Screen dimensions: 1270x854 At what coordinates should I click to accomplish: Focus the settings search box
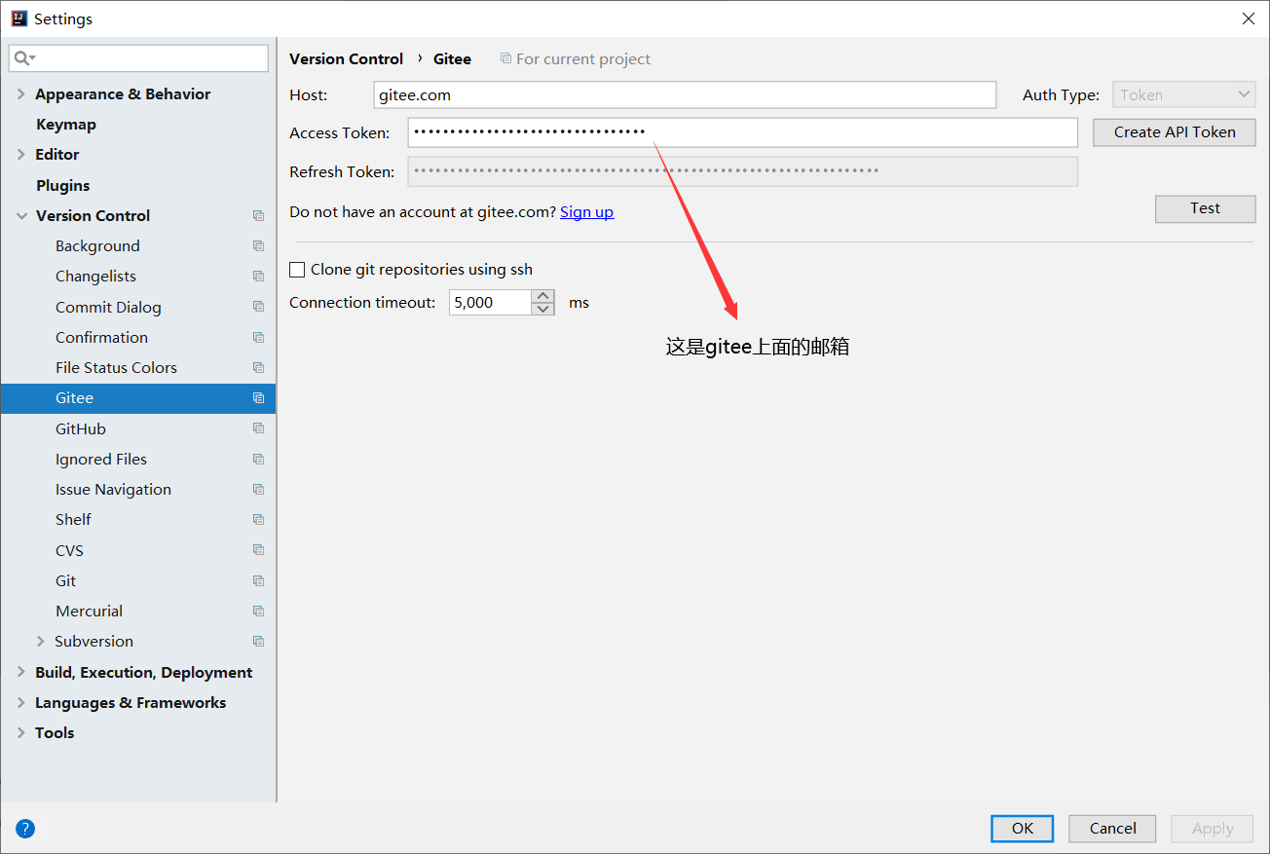[138, 58]
